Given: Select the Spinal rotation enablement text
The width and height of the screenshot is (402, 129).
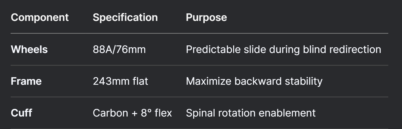Looking at the screenshot, I should [x=251, y=113].
